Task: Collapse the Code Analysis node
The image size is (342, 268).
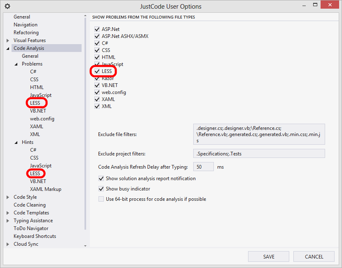Action: (8, 49)
